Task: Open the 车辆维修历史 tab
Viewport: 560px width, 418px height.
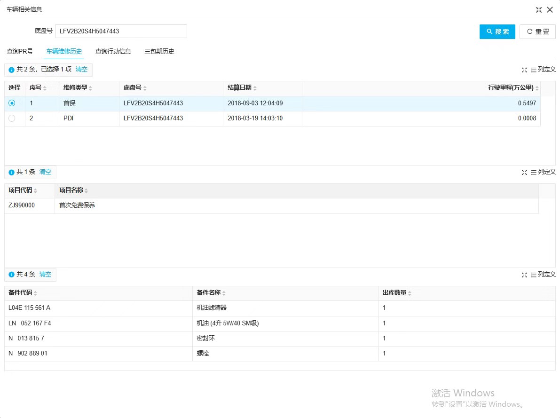Action: point(64,51)
